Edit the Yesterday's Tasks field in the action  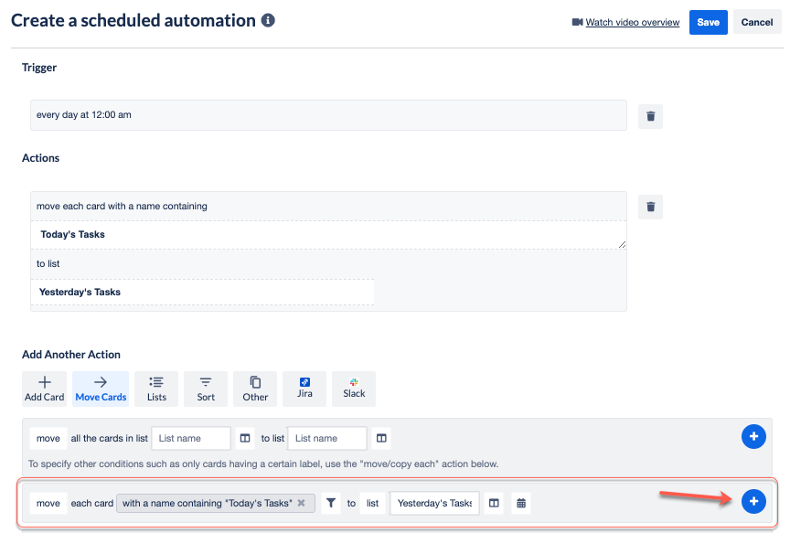(203, 293)
